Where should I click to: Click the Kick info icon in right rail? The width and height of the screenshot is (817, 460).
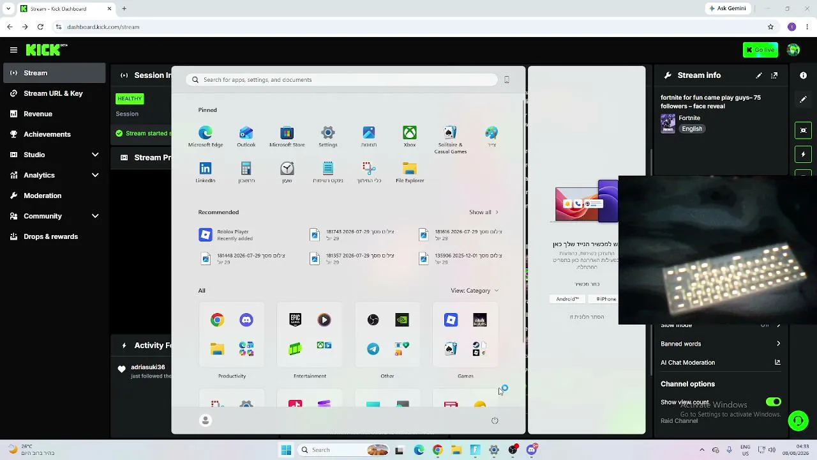coord(803,75)
